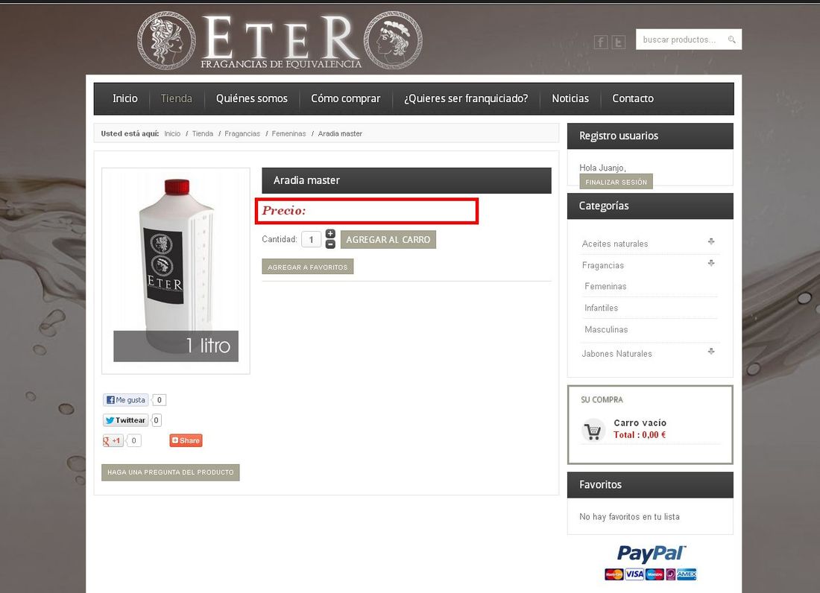Image resolution: width=820 pixels, height=593 pixels.
Task: Click the Facebook Me gusta button
Action: click(126, 400)
